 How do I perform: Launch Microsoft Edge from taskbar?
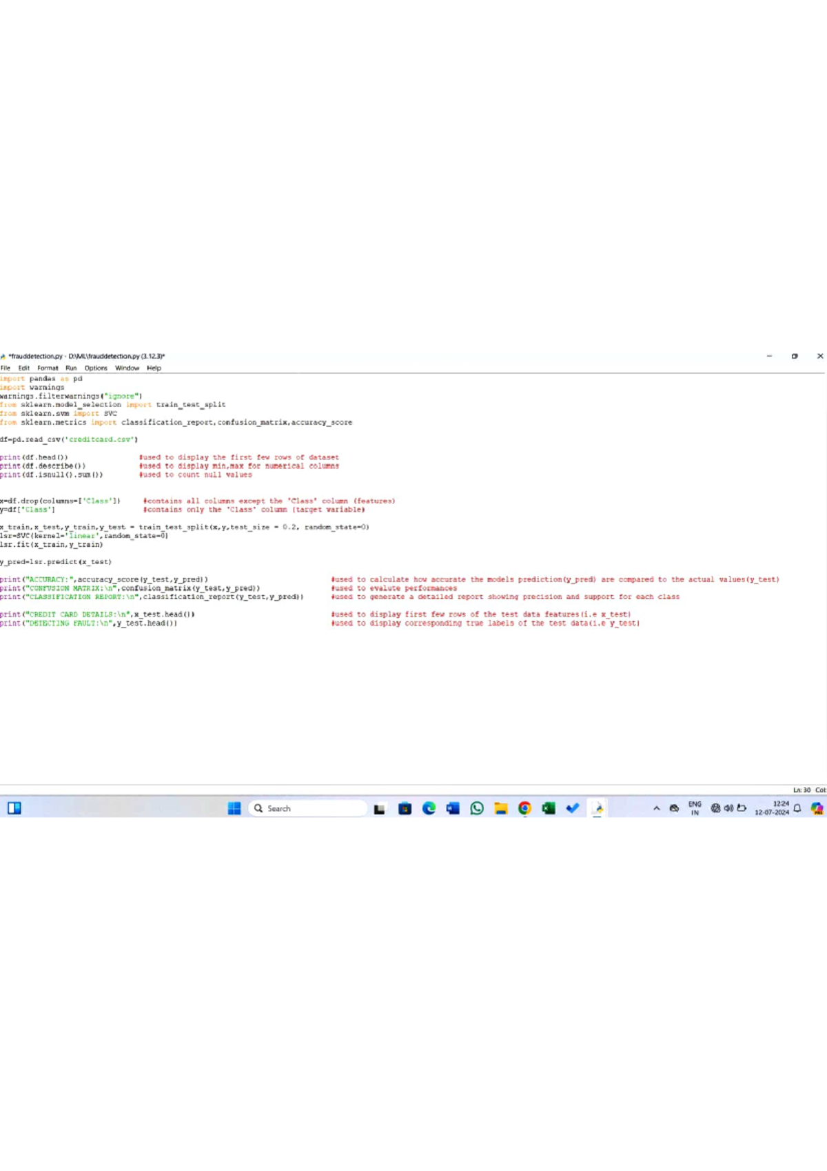click(x=429, y=808)
